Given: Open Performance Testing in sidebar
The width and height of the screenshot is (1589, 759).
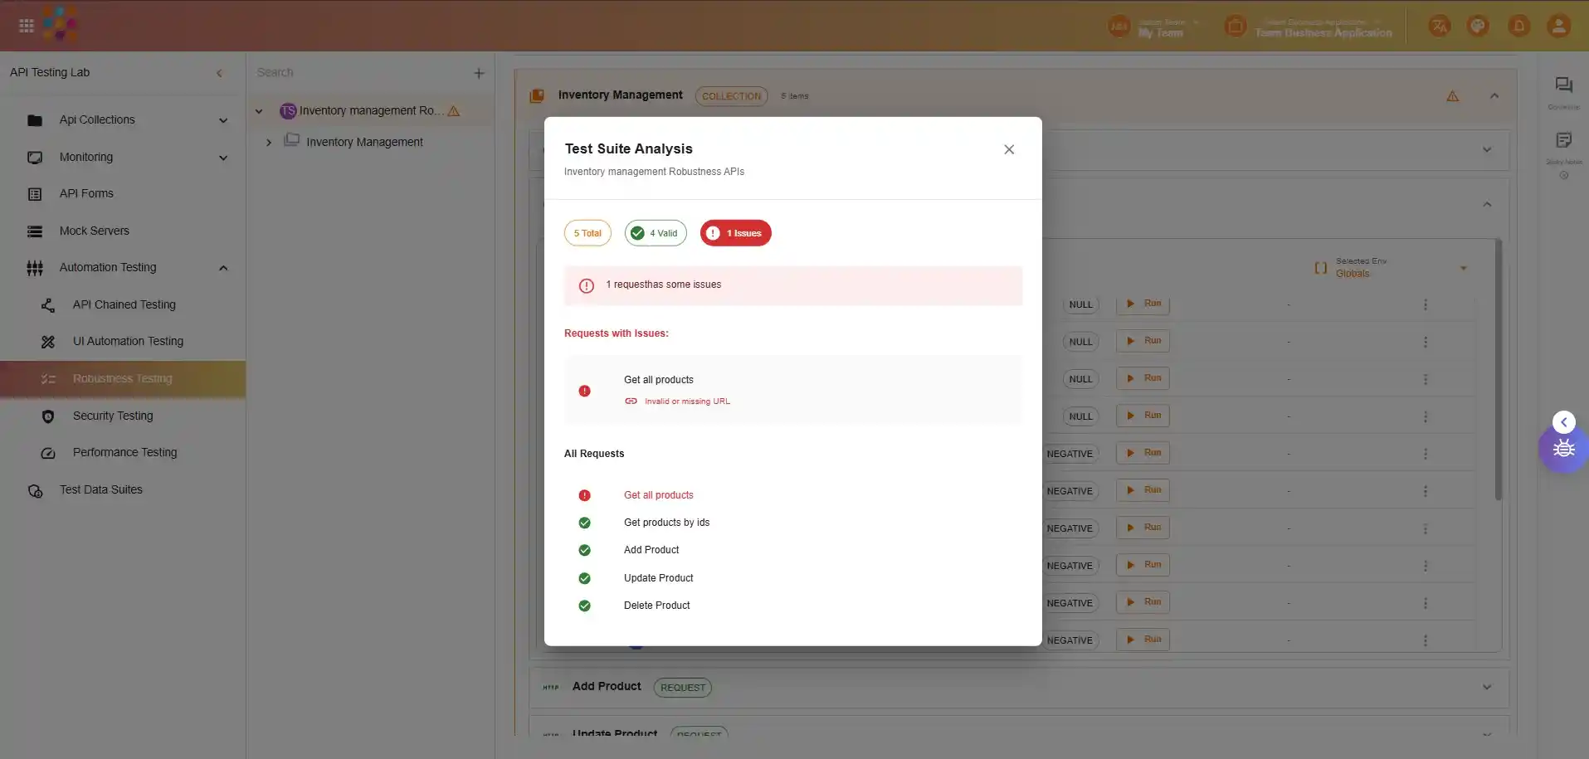Looking at the screenshot, I should tap(124, 452).
